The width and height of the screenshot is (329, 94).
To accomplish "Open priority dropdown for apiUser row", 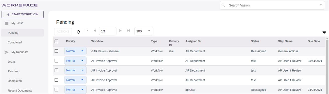I will 76,89.
